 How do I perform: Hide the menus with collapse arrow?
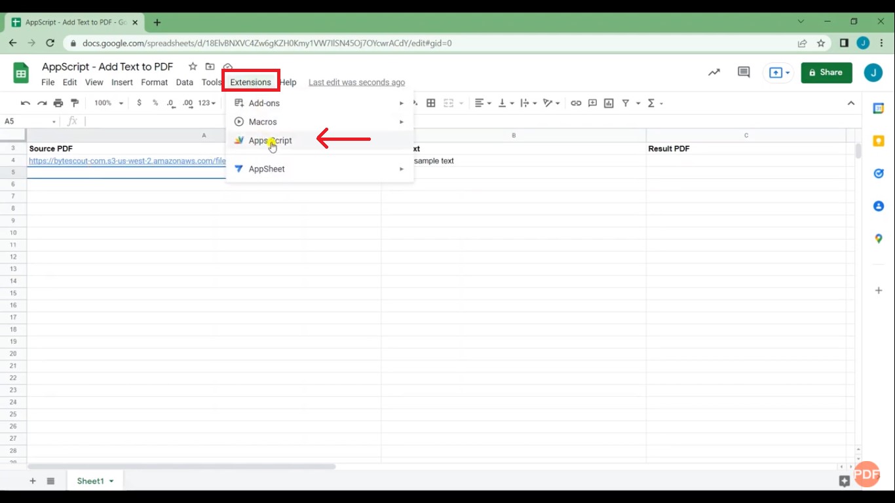851,103
